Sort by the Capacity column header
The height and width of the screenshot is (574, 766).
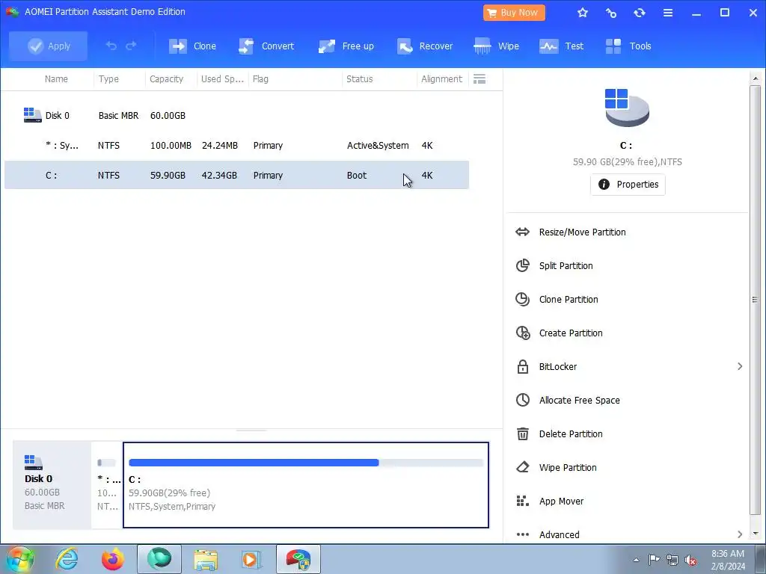tap(166, 79)
